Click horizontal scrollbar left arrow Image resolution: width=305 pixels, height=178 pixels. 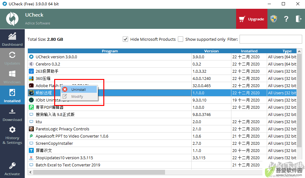[30, 172]
